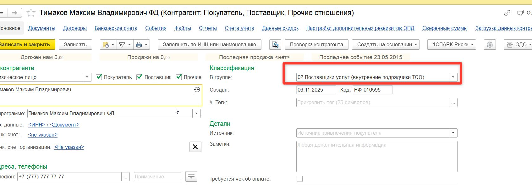This screenshot has height=185, width=532.
Task: Switch to the Договоры tab
Action: [75, 28]
